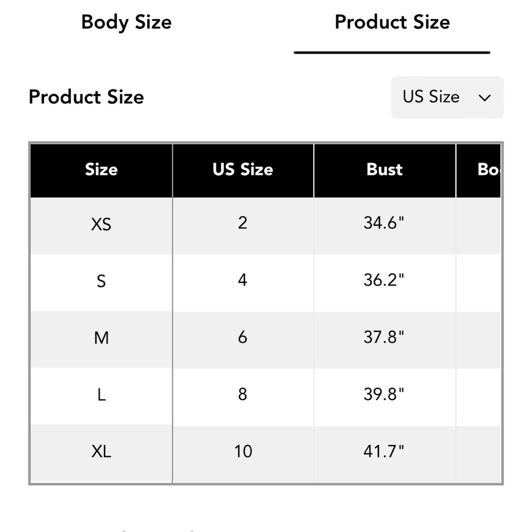Click the Size column header

click(102, 170)
